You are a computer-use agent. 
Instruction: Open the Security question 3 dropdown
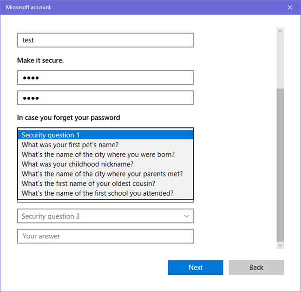coord(105,216)
